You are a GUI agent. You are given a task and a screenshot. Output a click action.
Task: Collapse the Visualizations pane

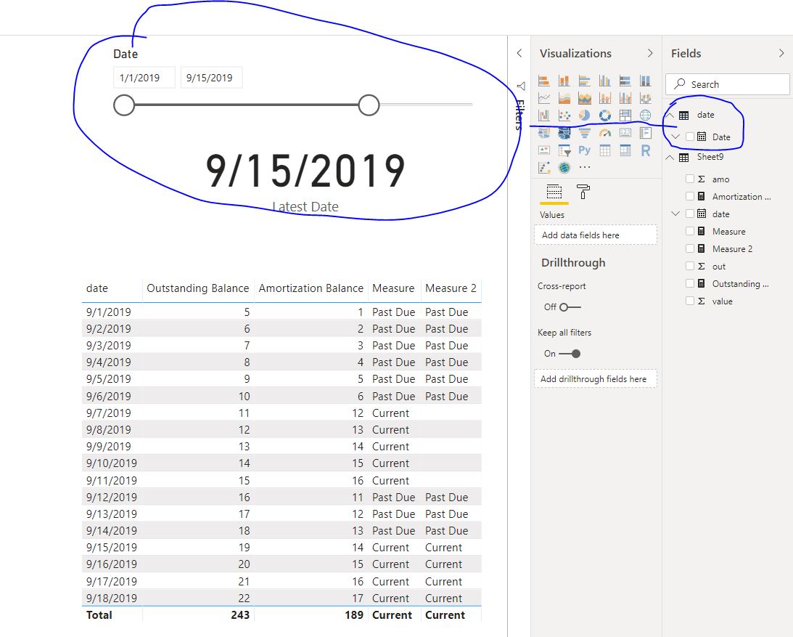click(650, 53)
